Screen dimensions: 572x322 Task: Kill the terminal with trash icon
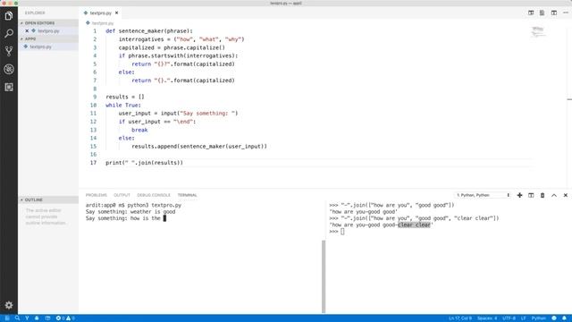point(543,195)
